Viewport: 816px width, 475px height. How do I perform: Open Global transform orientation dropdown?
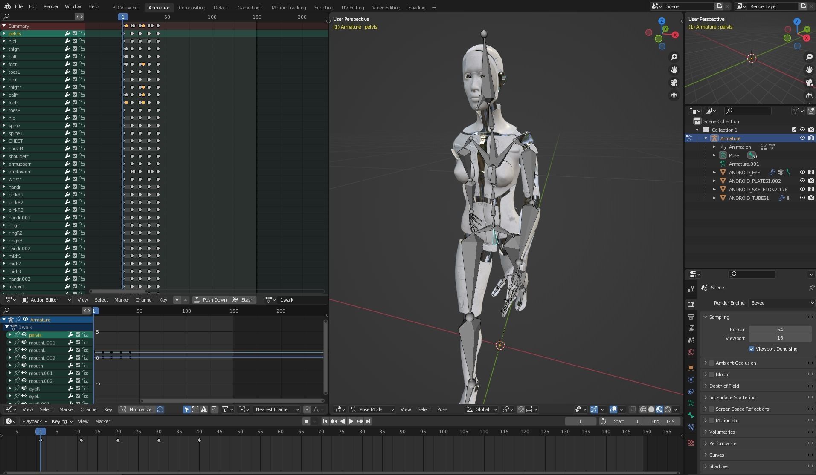pos(482,409)
